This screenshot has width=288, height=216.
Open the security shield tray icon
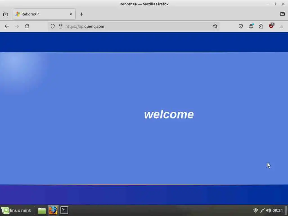pyautogui.click(x=255, y=210)
